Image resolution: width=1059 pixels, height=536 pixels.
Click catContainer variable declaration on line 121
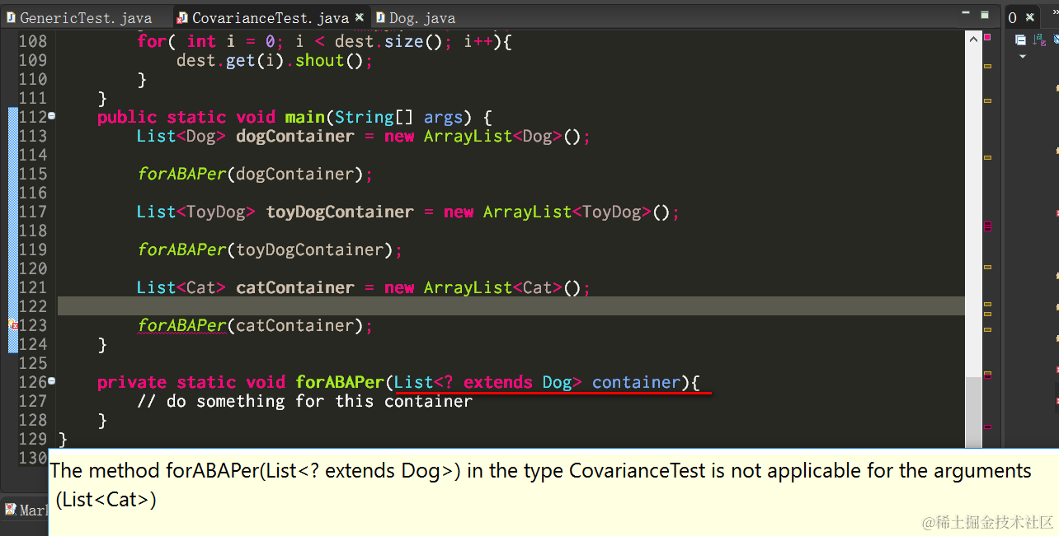295,287
